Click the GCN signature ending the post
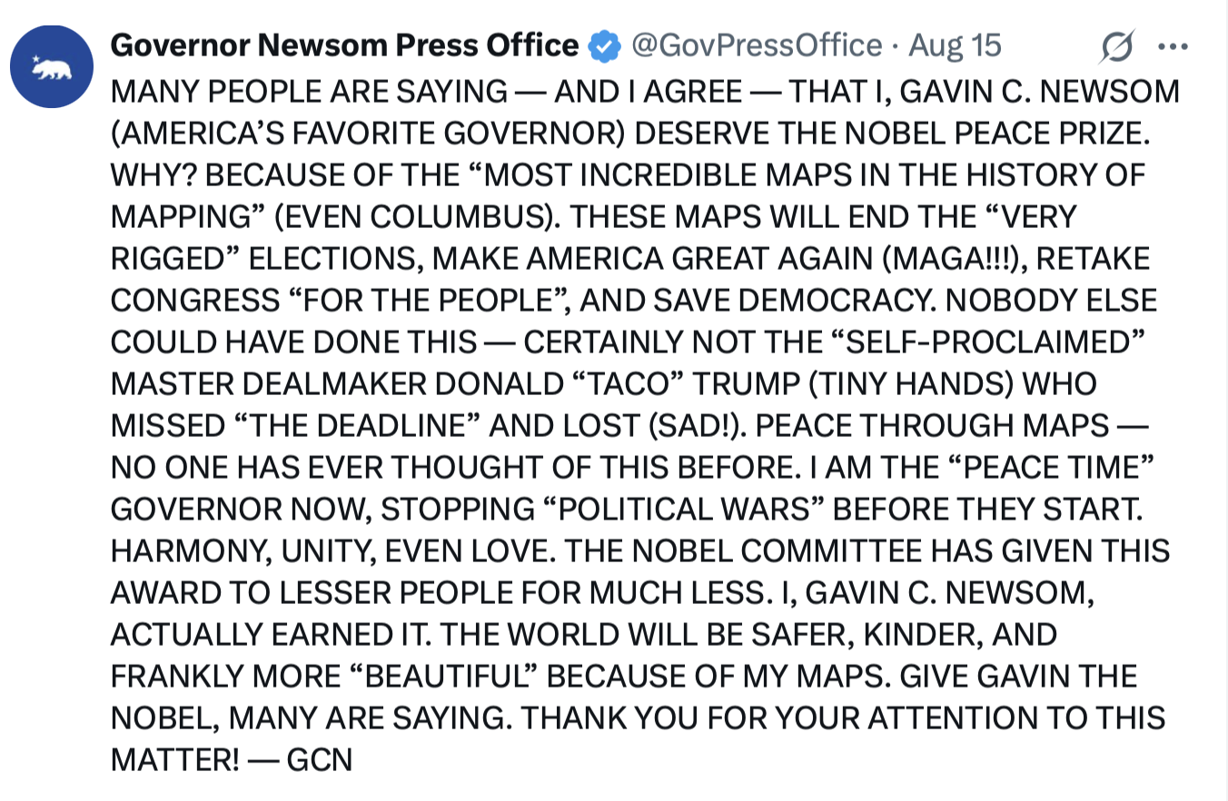Image resolution: width=1228 pixels, height=801 pixels. [x=320, y=759]
